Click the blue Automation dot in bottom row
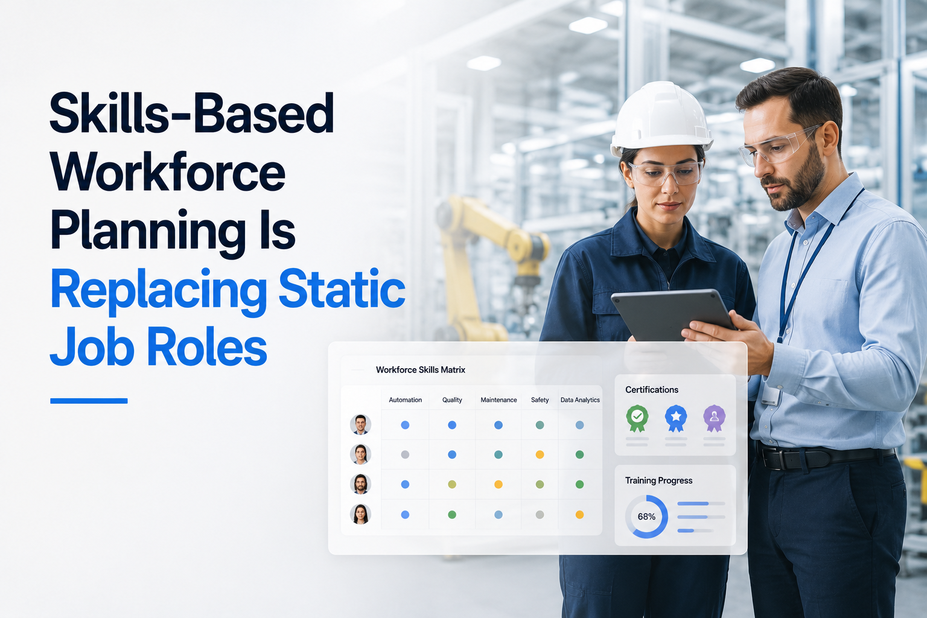This screenshot has width=927, height=618. click(405, 515)
